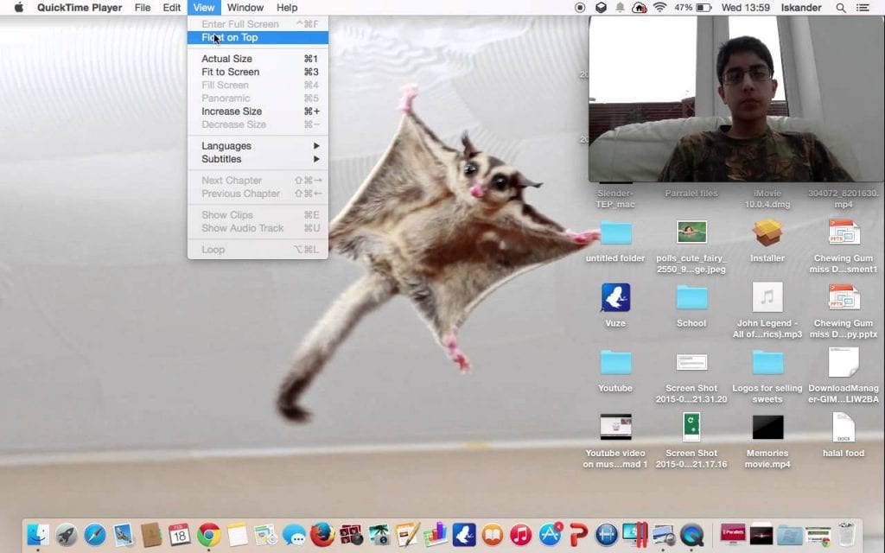
Task: Open Google Chrome from the Dock
Action: pyautogui.click(x=208, y=536)
